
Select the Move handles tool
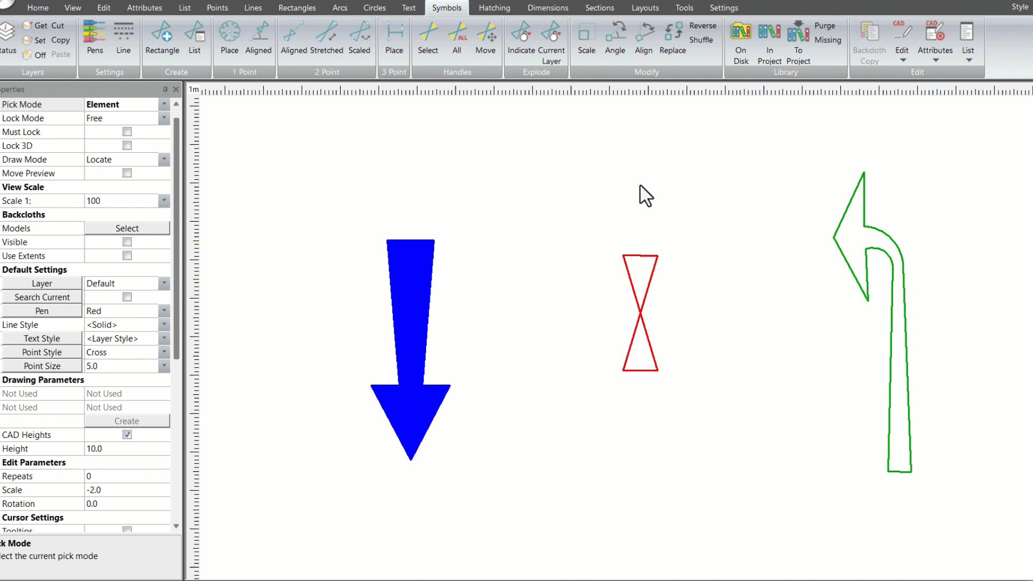[486, 38]
